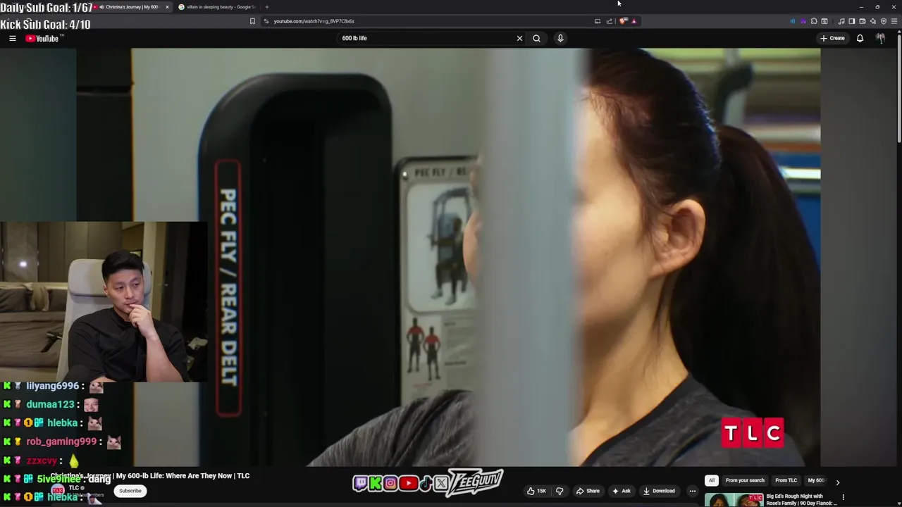The image size is (902, 507).
Task: Subscribe to the TLC channel
Action: tap(130, 491)
